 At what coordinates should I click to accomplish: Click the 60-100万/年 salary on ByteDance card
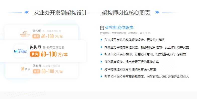(54, 54)
